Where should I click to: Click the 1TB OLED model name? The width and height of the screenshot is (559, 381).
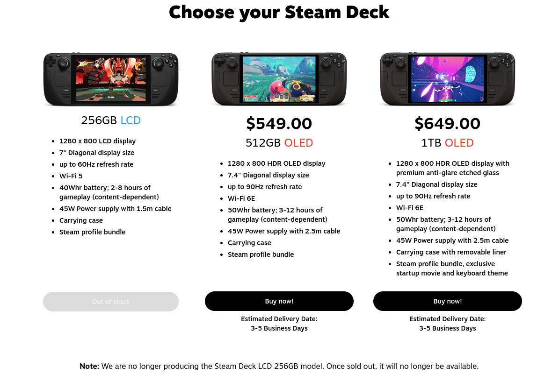pos(448,143)
